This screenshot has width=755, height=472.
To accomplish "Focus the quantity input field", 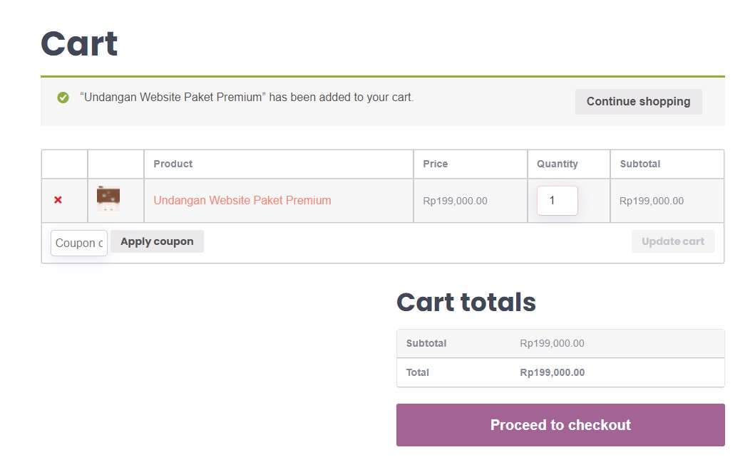I will [558, 201].
